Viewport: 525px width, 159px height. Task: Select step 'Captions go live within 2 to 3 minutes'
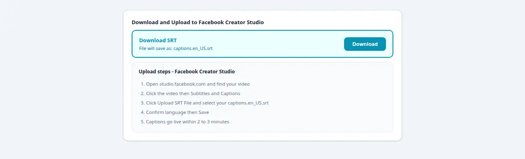tap(187, 122)
